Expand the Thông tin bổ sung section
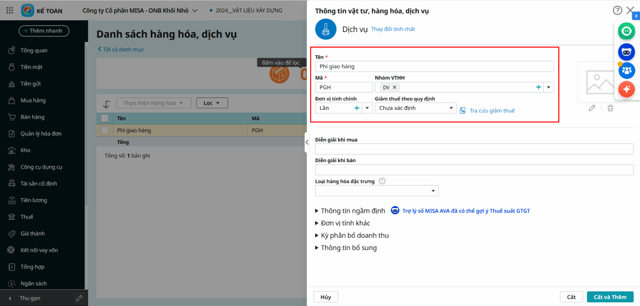The height and width of the screenshot is (306, 640). coord(346,248)
